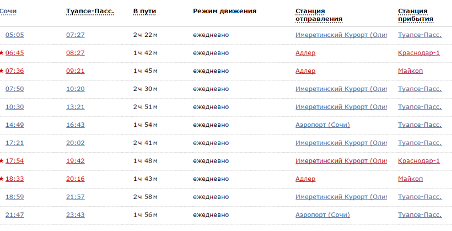
Task: Click the red star beside 17:54 departure
Action: (2, 160)
